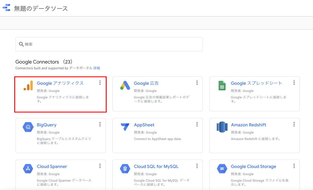Open more options for Cloud Spanner card
The width and height of the screenshot is (313, 190).
(100, 166)
